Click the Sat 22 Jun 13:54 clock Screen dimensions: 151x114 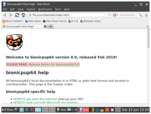click(135, 110)
